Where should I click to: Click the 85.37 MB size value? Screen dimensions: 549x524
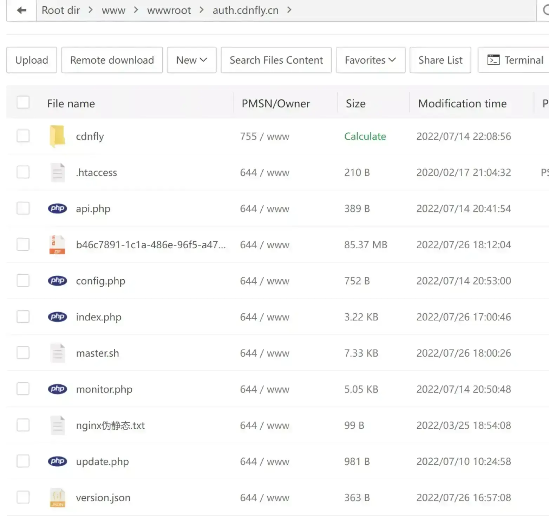pos(366,245)
